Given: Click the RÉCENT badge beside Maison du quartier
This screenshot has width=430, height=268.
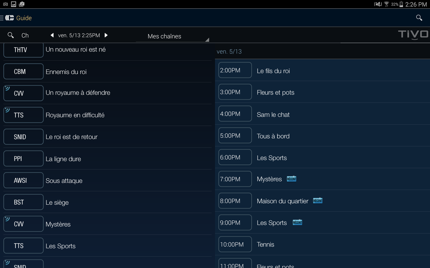Looking at the screenshot, I should click(317, 200).
